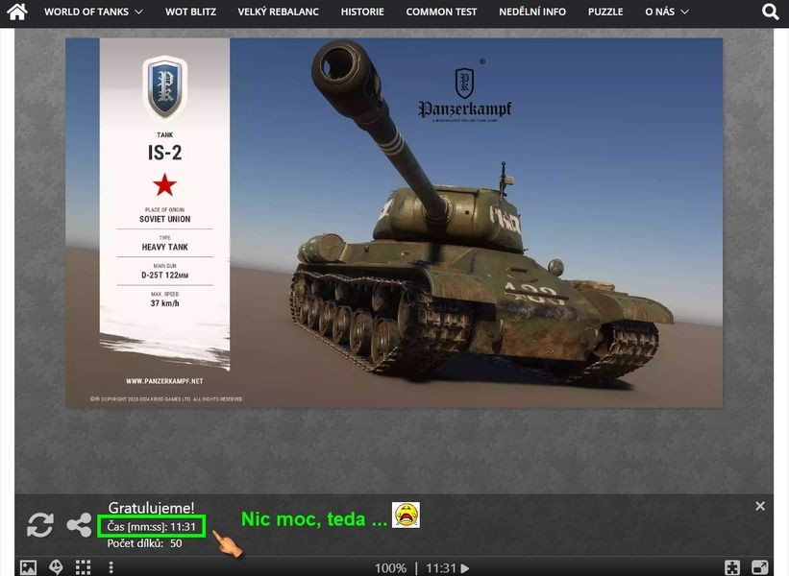Restart puzzle with the refresh arrows icon
789x576 pixels.
(40, 525)
